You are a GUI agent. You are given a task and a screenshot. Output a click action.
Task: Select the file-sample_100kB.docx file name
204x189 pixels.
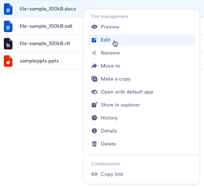[x=48, y=9]
